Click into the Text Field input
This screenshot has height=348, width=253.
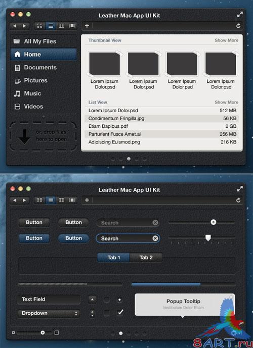49,300
